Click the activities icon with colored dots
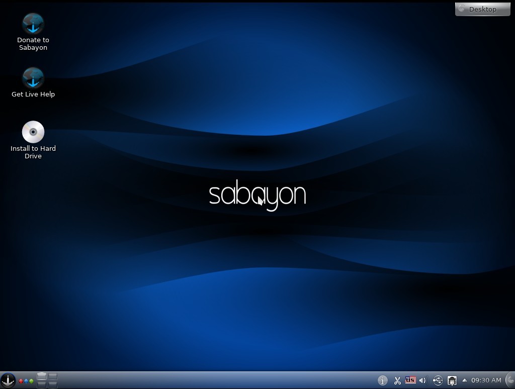The width and height of the screenshot is (515, 389). (26, 381)
